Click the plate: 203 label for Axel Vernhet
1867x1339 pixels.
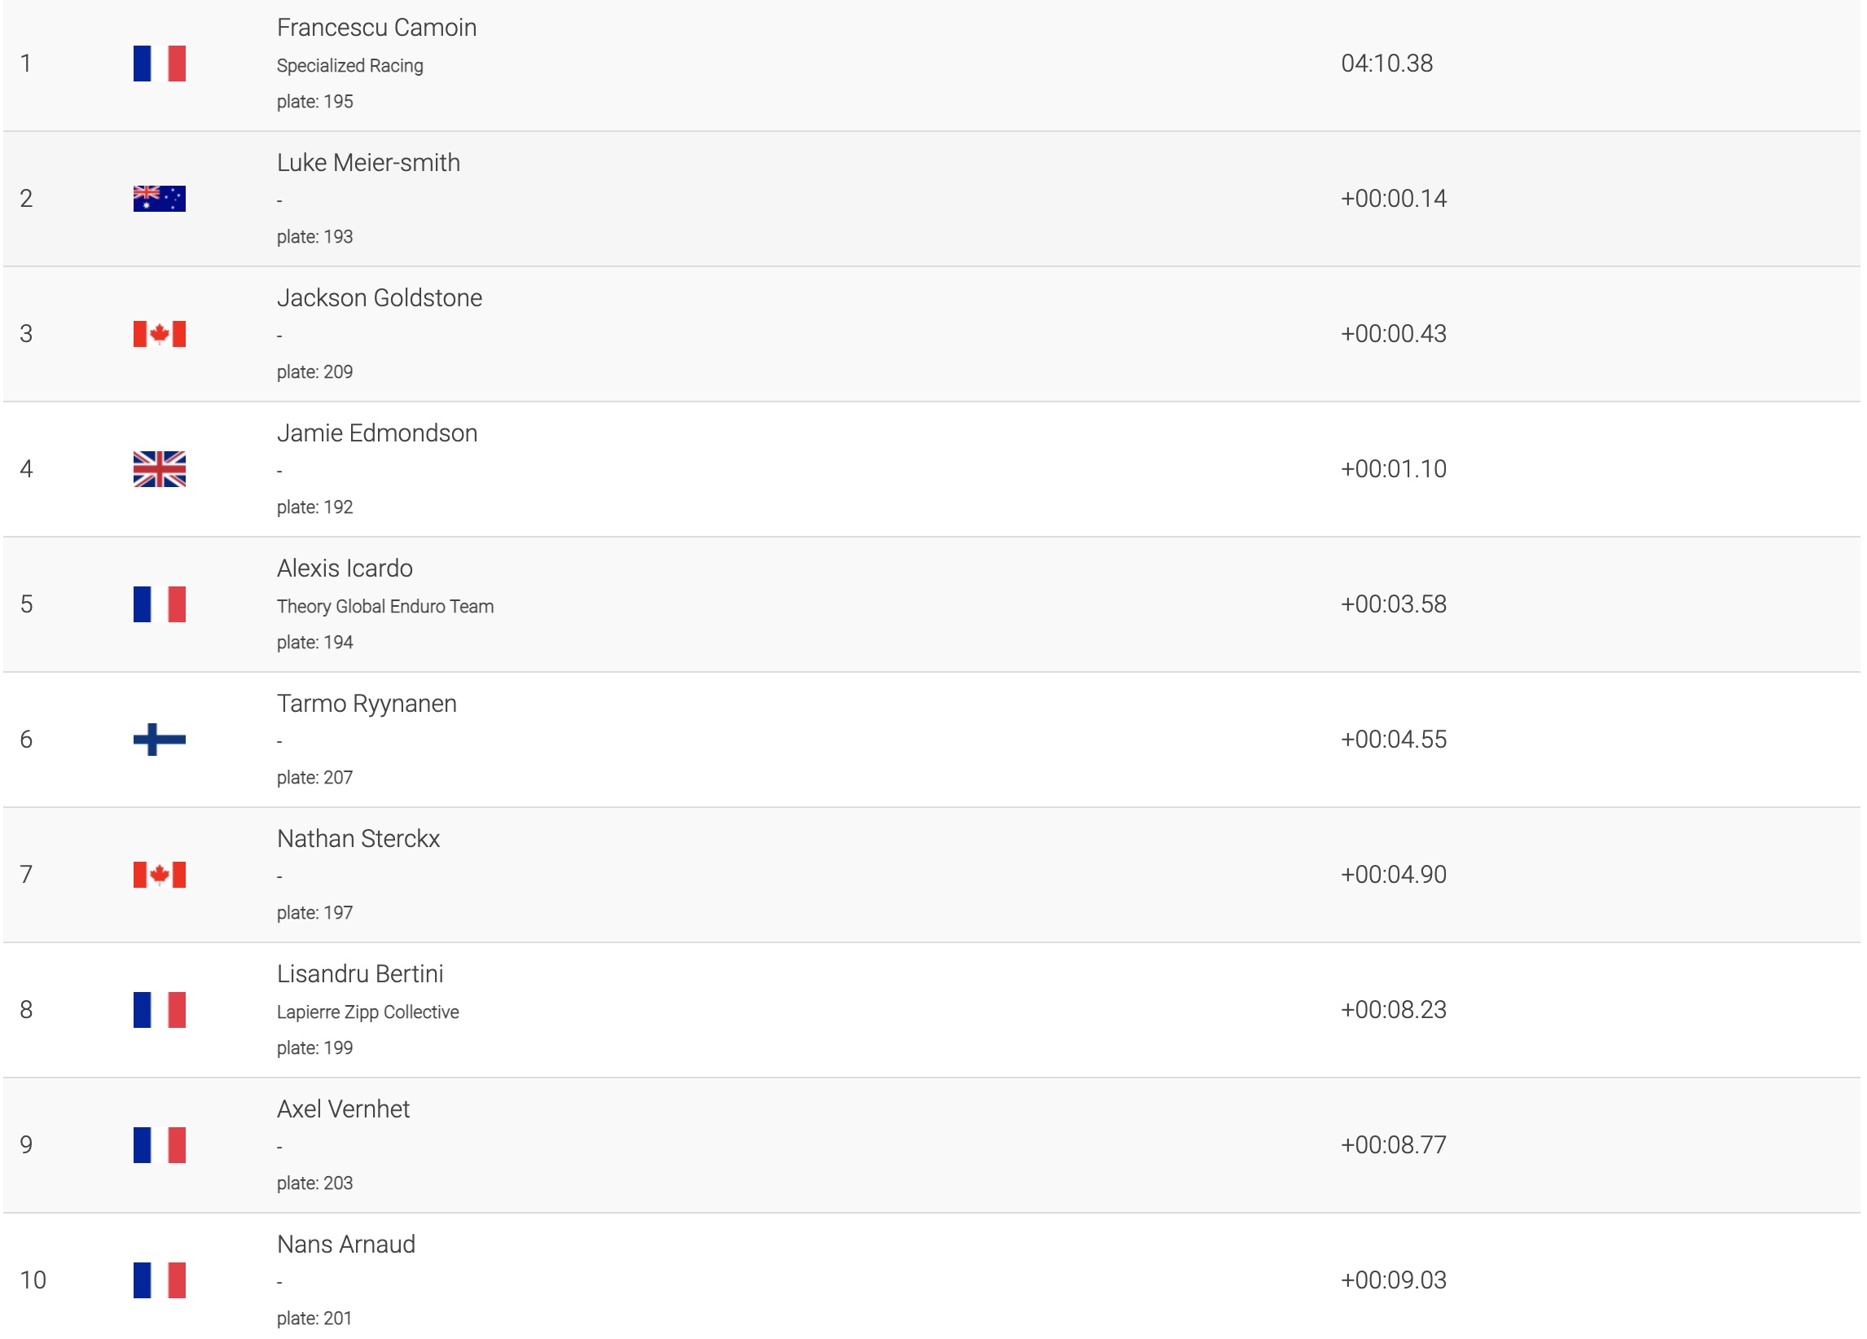(314, 1183)
